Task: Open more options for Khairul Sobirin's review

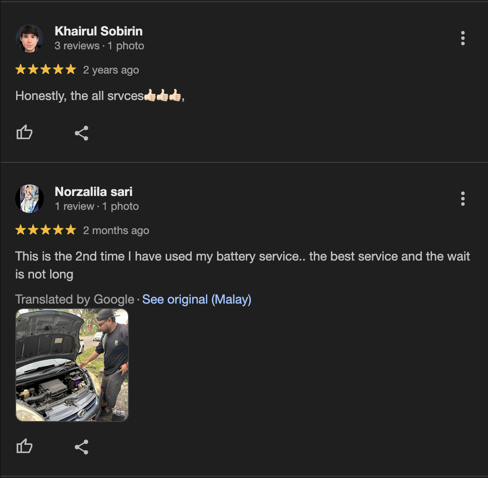Action: (463, 38)
